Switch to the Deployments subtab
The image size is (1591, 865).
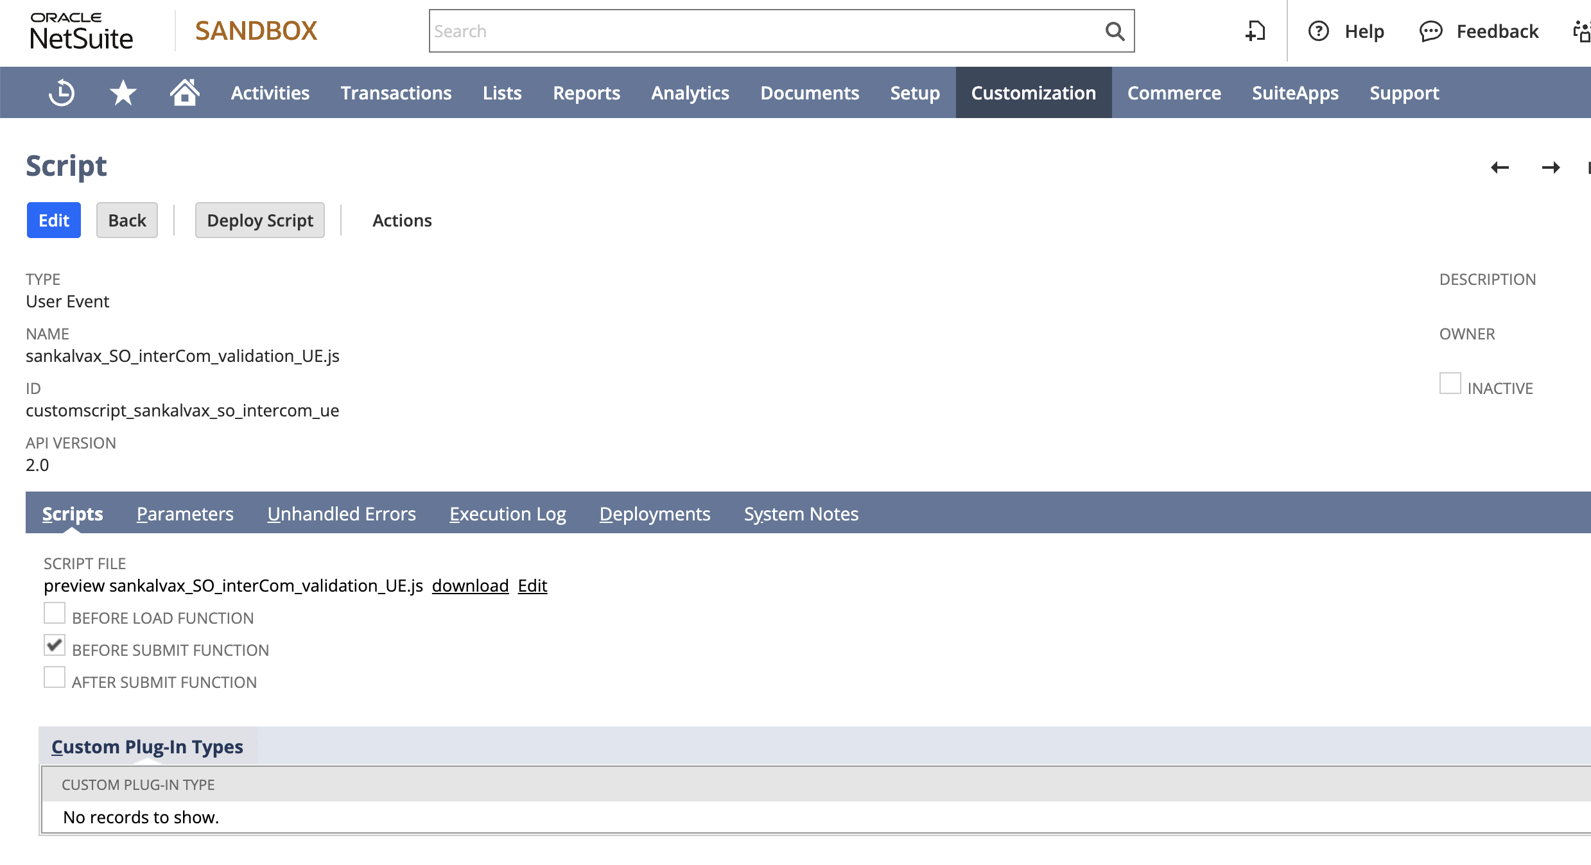click(655, 513)
